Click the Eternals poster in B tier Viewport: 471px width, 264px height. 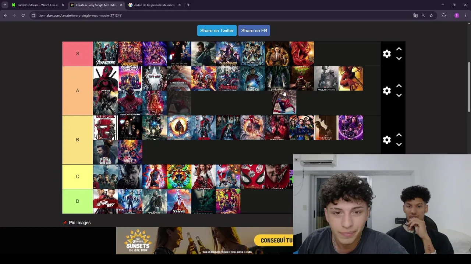tap(302, 128)
